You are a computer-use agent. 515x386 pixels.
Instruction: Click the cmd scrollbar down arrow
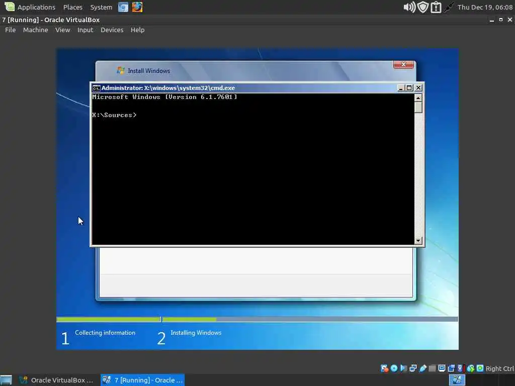click(x=418, y=241)
